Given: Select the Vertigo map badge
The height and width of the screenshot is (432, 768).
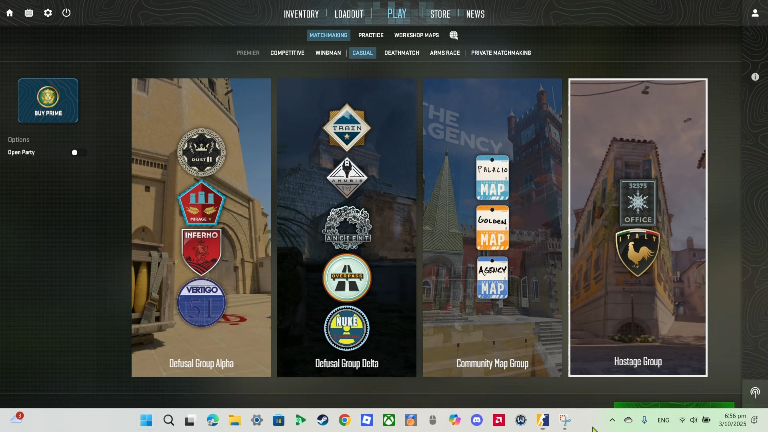Looking at the screenshot, I should pyautogui.click(x=201, y=303).
